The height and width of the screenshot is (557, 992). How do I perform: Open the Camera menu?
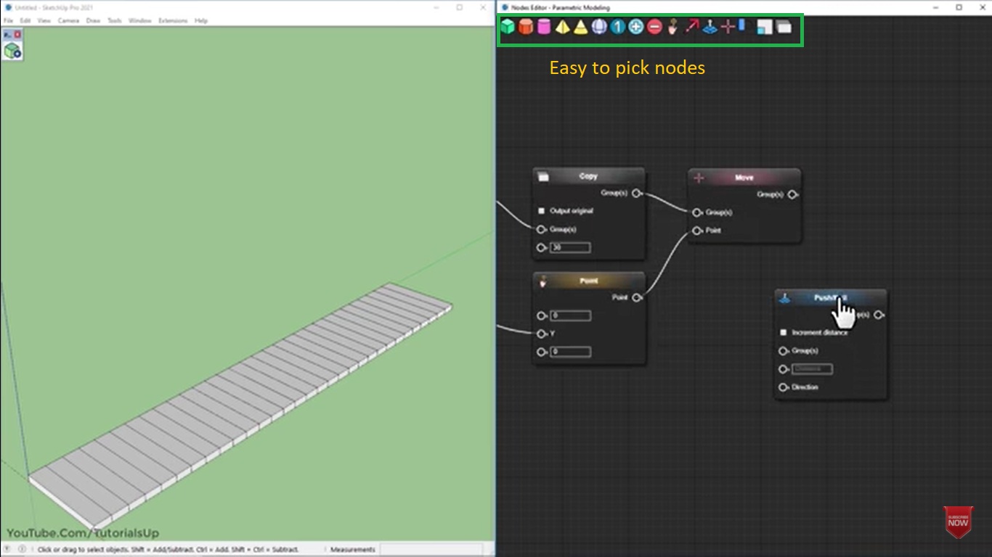click(68, 20)
